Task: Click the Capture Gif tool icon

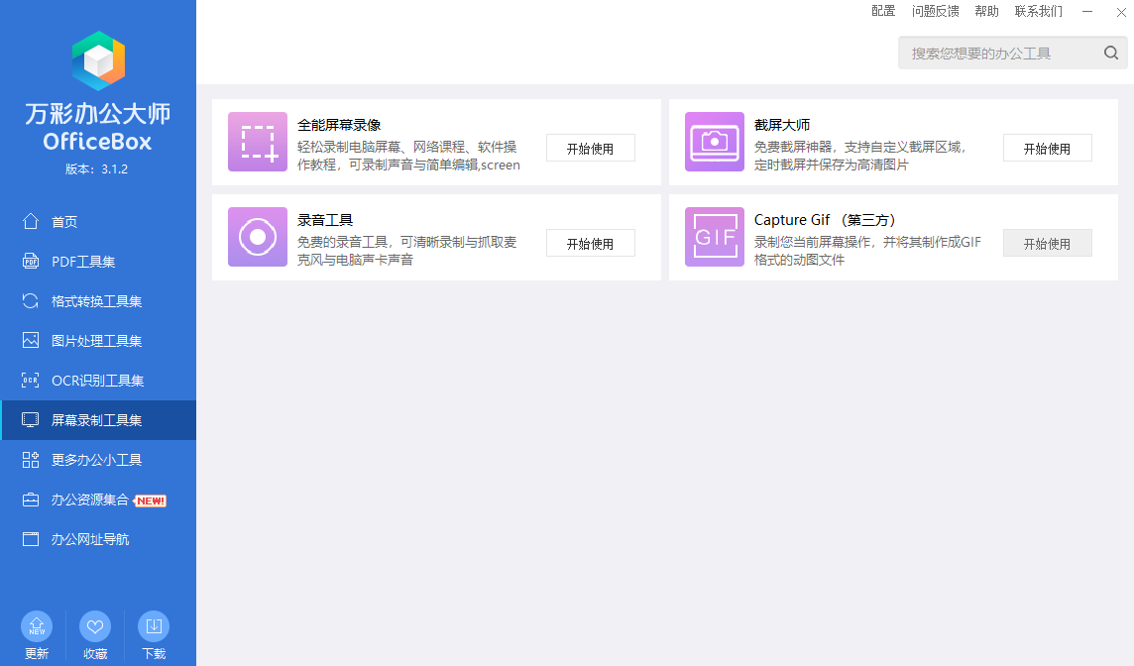Action: (x=715, y=237)
